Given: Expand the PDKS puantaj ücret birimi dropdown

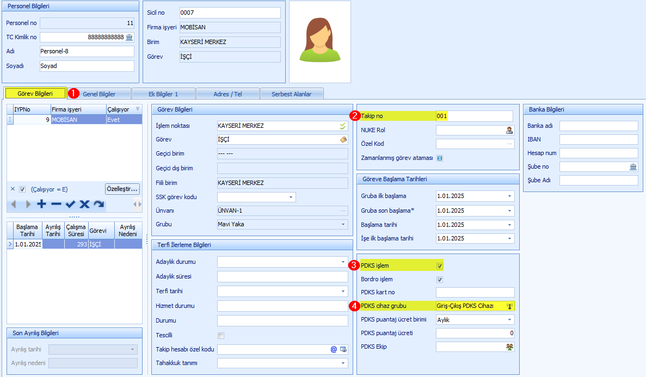Looking at the screenshot, I should (x=509, y=320).
